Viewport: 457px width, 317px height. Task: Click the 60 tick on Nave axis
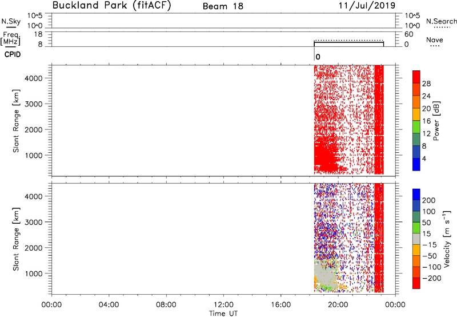tap(408, 34)
